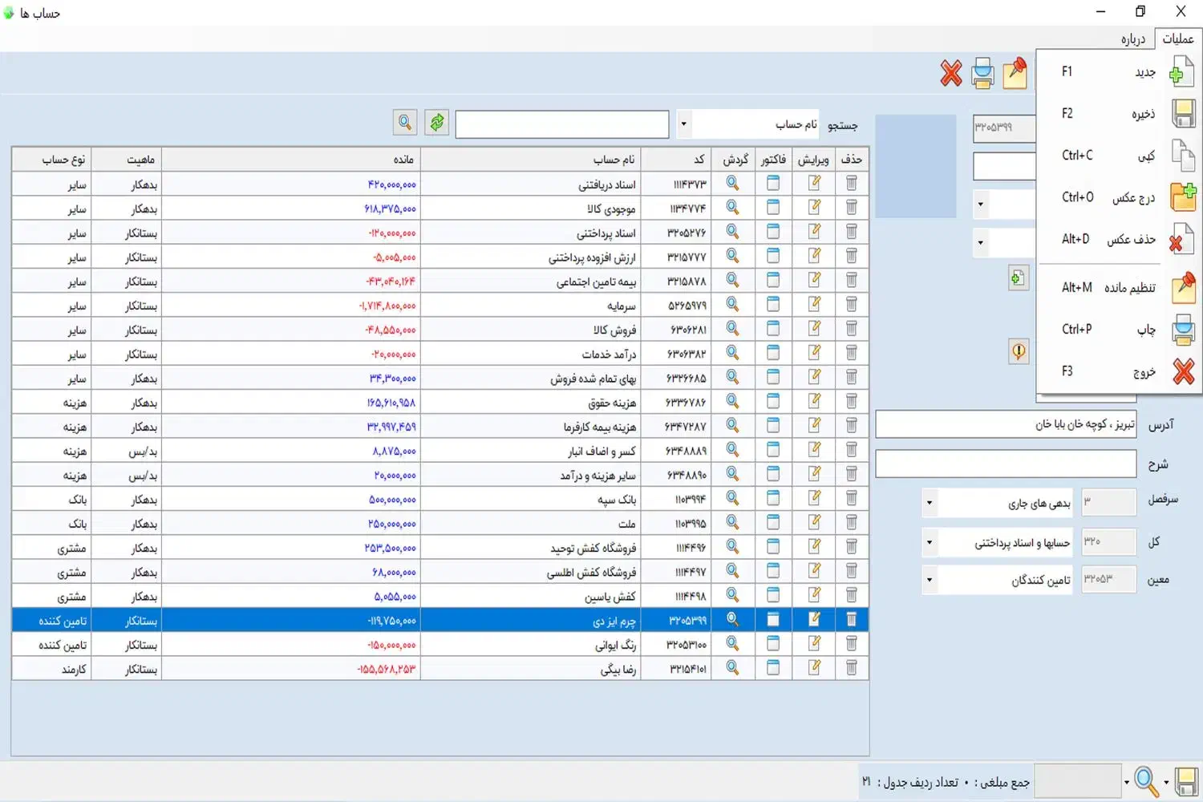The height and width of the screenshot is (802, 1203).
Task: Delete the اسناد دریافتنی account row
Action: pyautogui.click(x=851, y=184)
